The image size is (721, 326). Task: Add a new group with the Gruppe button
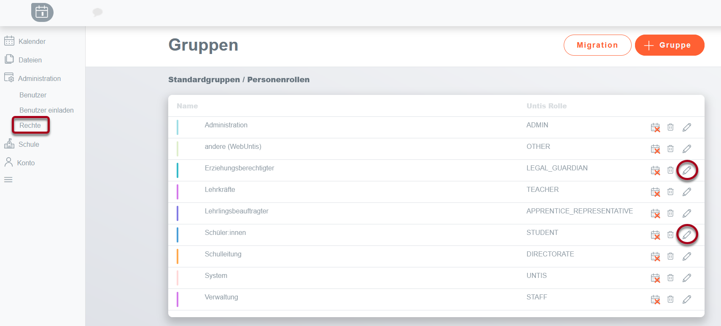click(669, 45)
